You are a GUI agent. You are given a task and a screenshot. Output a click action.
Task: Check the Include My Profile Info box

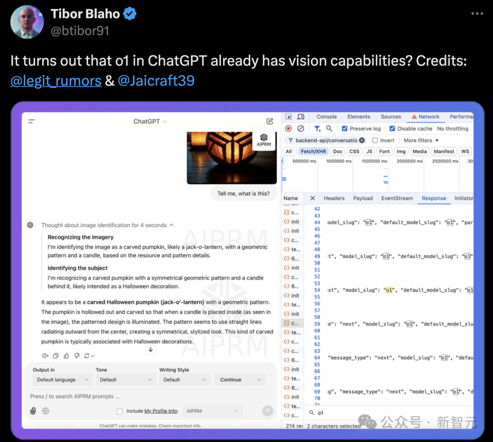tap(120, 411)
